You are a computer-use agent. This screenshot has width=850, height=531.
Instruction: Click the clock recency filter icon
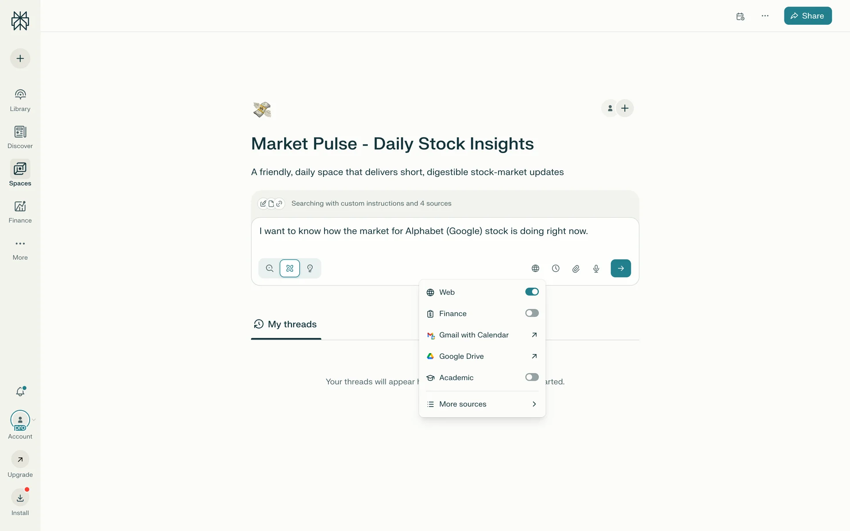pos(556,269)
